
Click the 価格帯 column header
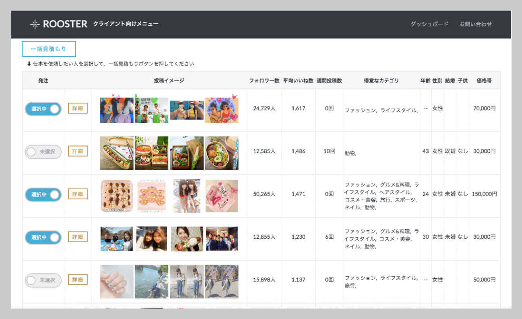tap(485, 80)
